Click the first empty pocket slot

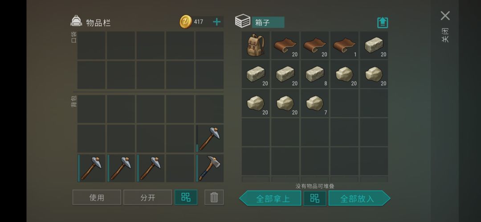[91, 45]
